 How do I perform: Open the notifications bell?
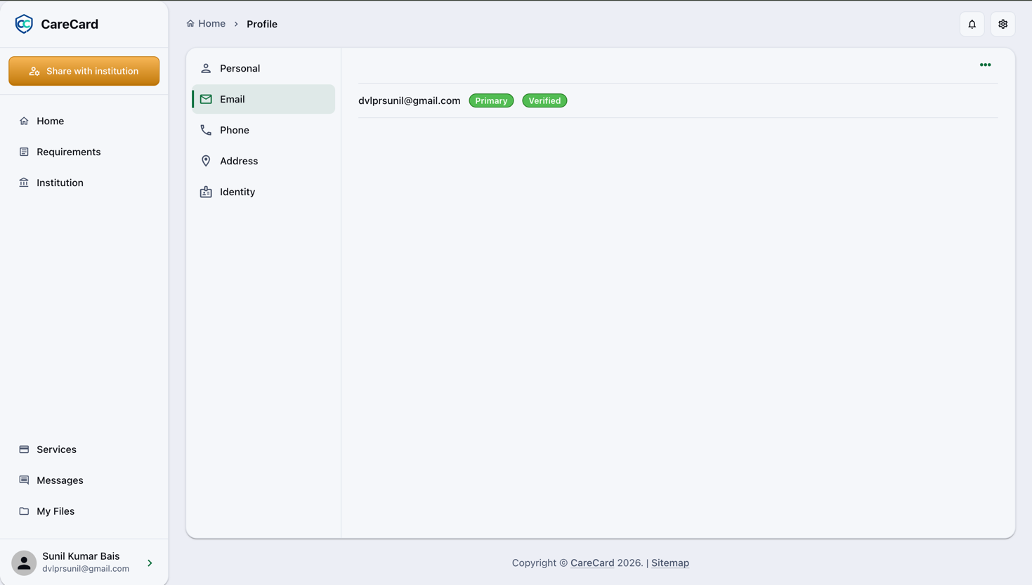coord(972,24)
